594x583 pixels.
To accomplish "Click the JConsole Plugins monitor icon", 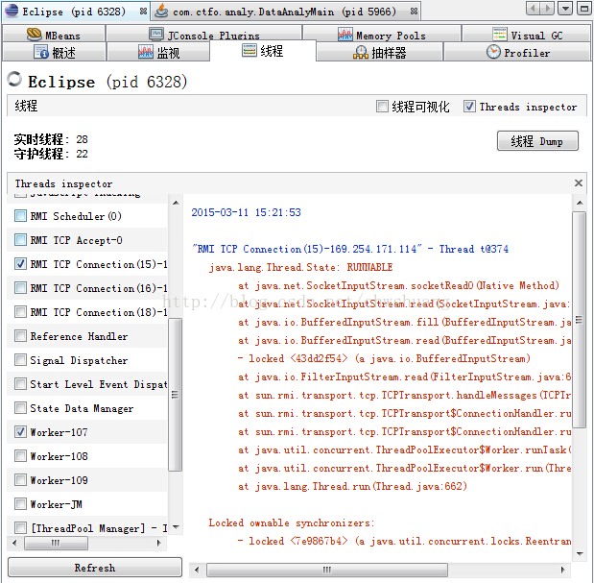I will 156,35.
